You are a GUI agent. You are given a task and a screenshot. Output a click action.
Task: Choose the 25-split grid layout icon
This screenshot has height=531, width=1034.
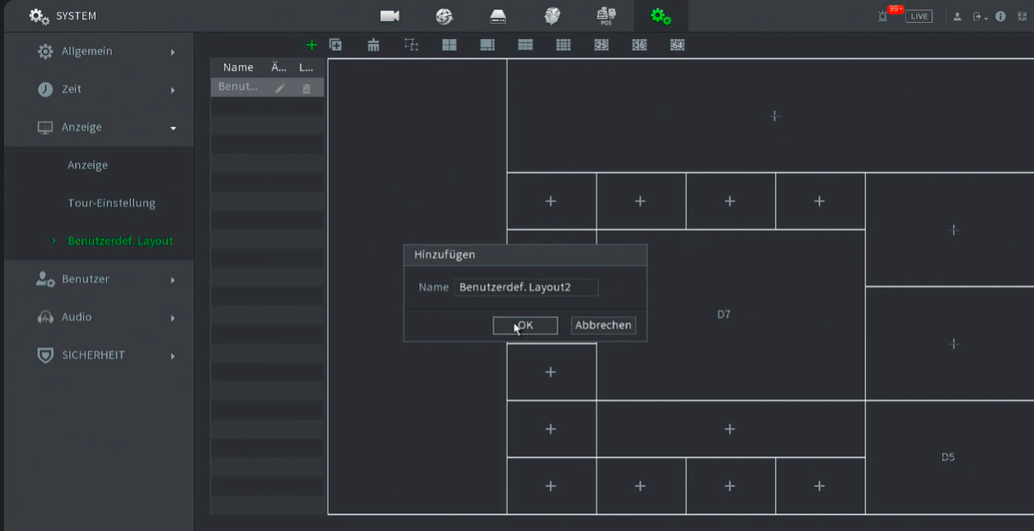click(601, 45)
